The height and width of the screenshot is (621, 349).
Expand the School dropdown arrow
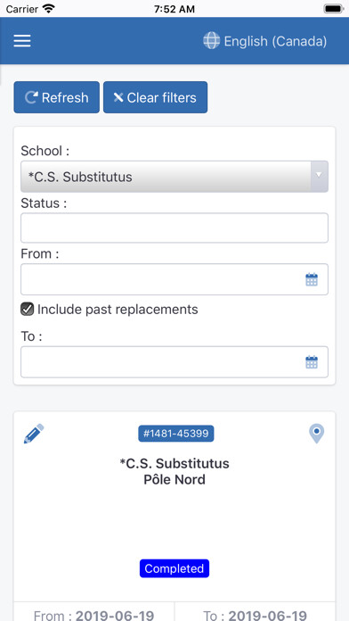point(320,177)
